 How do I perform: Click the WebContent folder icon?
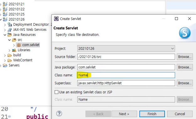10,60
